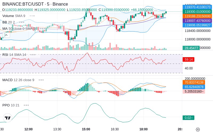Image resolution: width=213 pixels, height=133 pixels.
Task: Open more options for RSI indicator
Action: pyautogui.click(x=33, y=55)
